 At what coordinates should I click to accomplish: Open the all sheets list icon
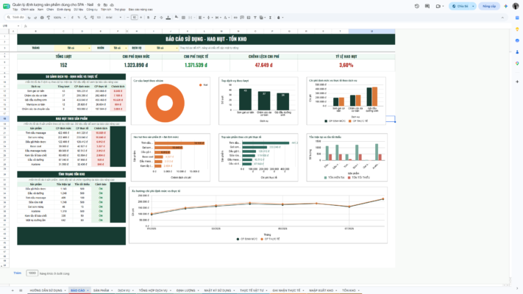(x=21, y=290)
